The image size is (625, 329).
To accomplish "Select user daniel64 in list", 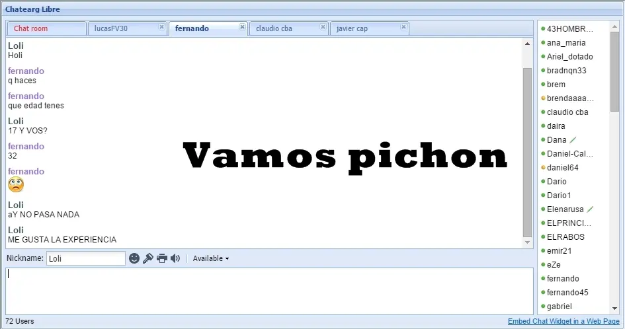I will [x=562, y=168].
